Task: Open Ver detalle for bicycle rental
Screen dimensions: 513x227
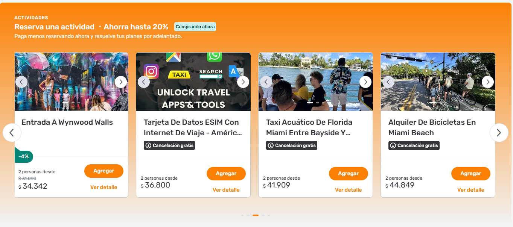Action: pyautogui.click(x=471, y=190)
